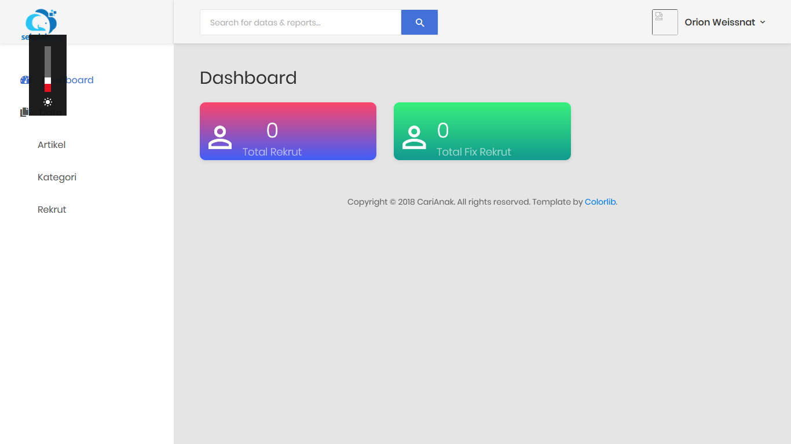Open Kategori from the sidebar
Viewport: 791px width, 444px height.
click(57, 177)
